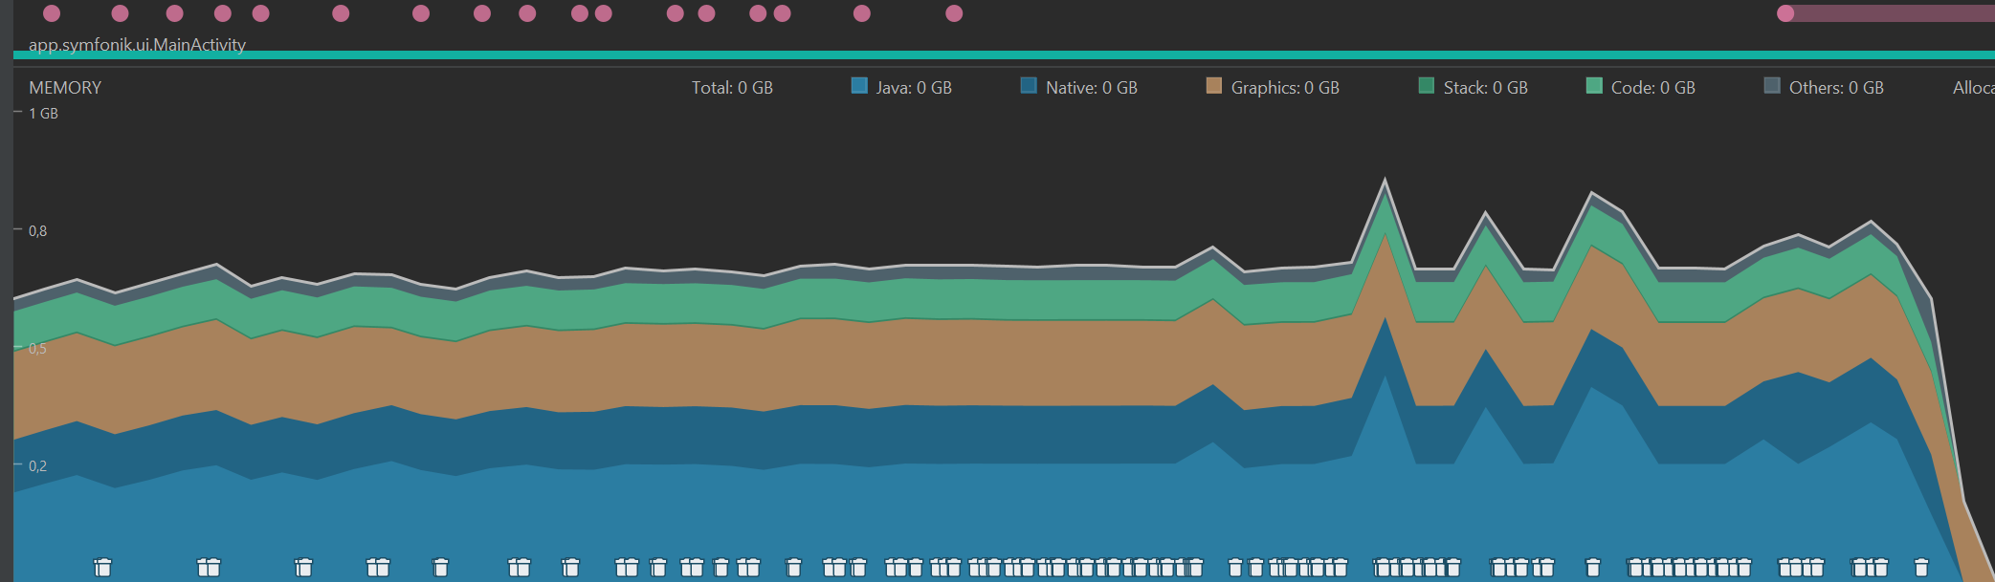This screenshot has height=582, width=1995.
Task: Click the highest peak in the memory chart
Action: tap(1385, 182)
